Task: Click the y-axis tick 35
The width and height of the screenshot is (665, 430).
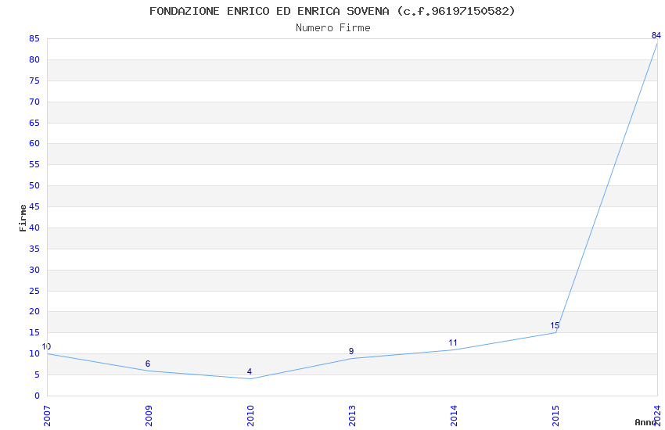Action: pyautogui.click(x=34, y=249)
